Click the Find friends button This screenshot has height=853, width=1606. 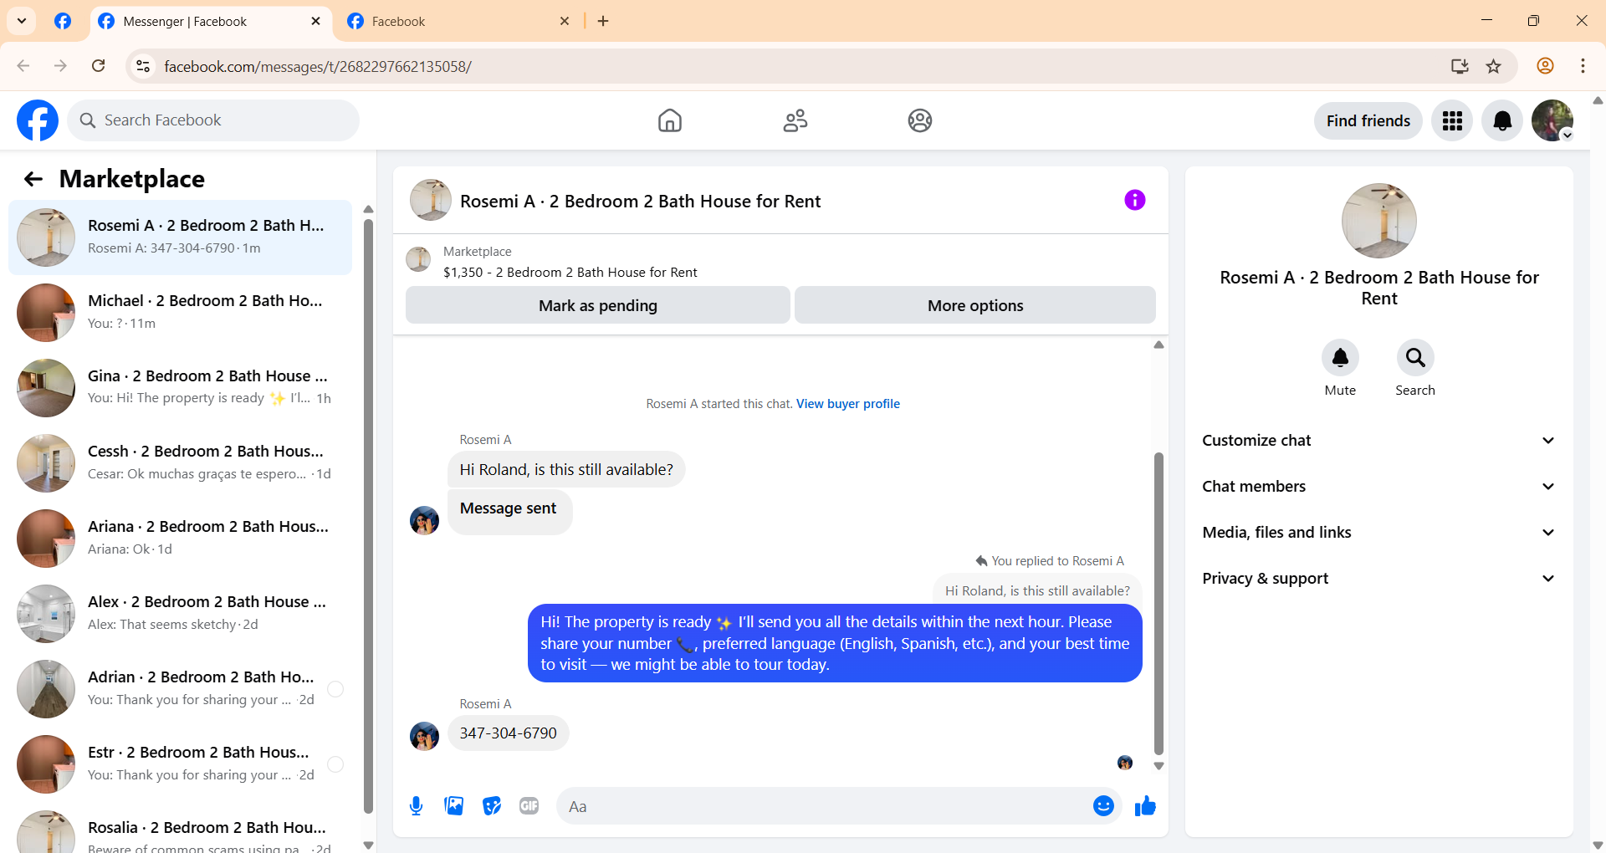point(1368,121)
